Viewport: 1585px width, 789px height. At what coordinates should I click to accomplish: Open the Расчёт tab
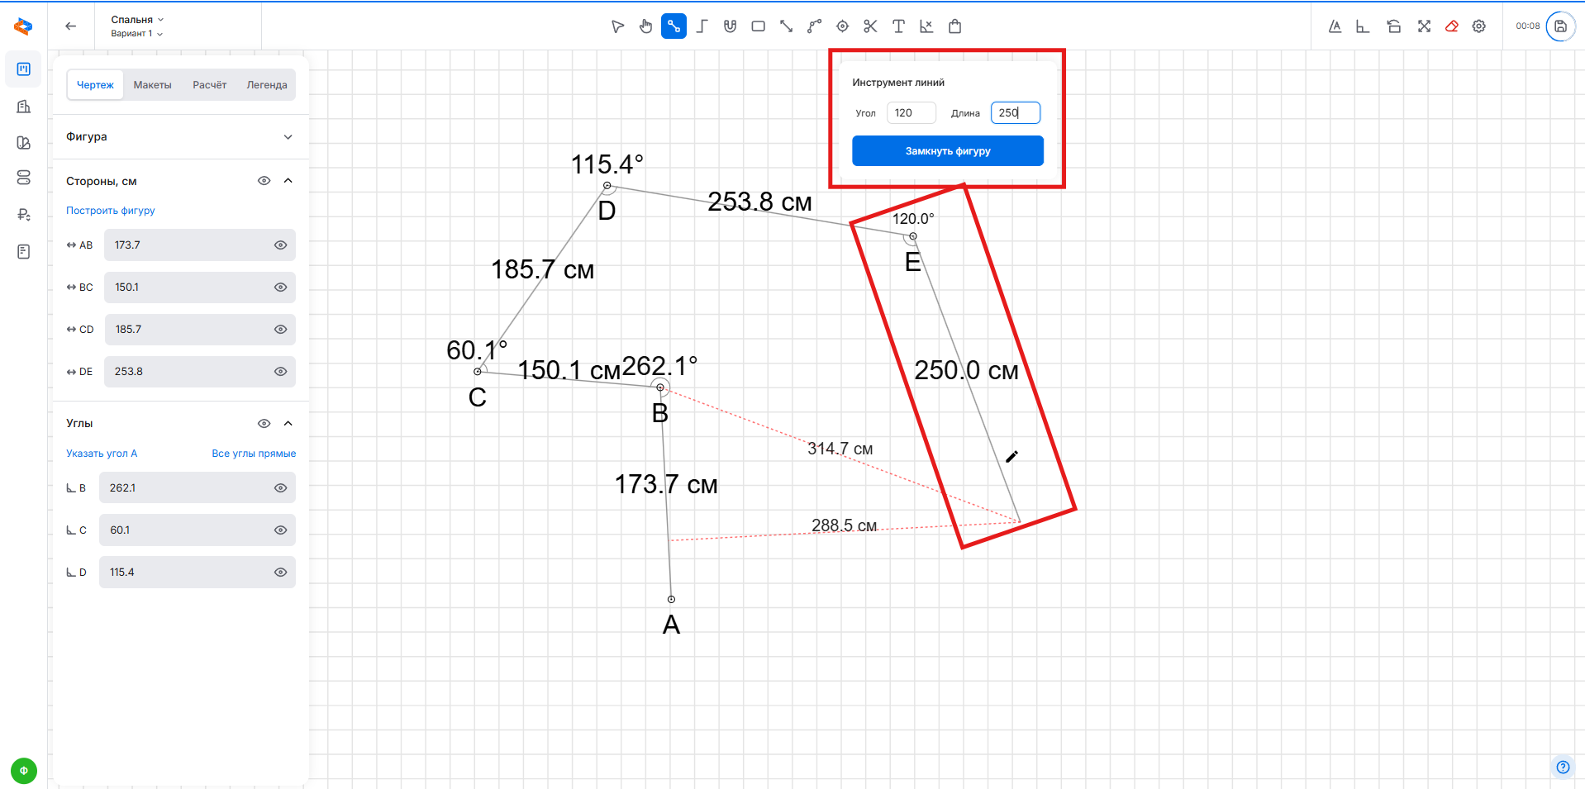point(209,85)
